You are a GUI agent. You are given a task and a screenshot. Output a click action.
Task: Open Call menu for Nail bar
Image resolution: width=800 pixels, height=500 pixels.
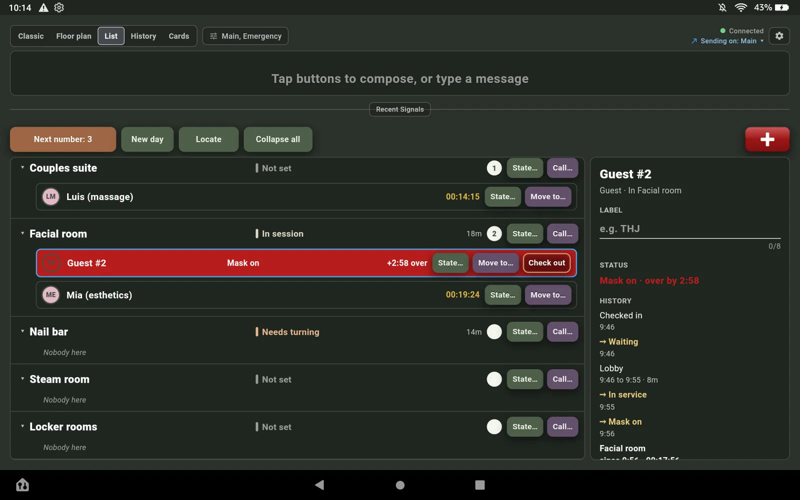(x=562, y=331)
